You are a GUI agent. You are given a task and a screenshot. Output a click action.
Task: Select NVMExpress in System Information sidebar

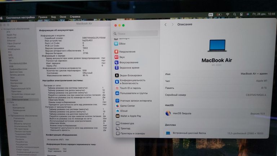(14, 49)
